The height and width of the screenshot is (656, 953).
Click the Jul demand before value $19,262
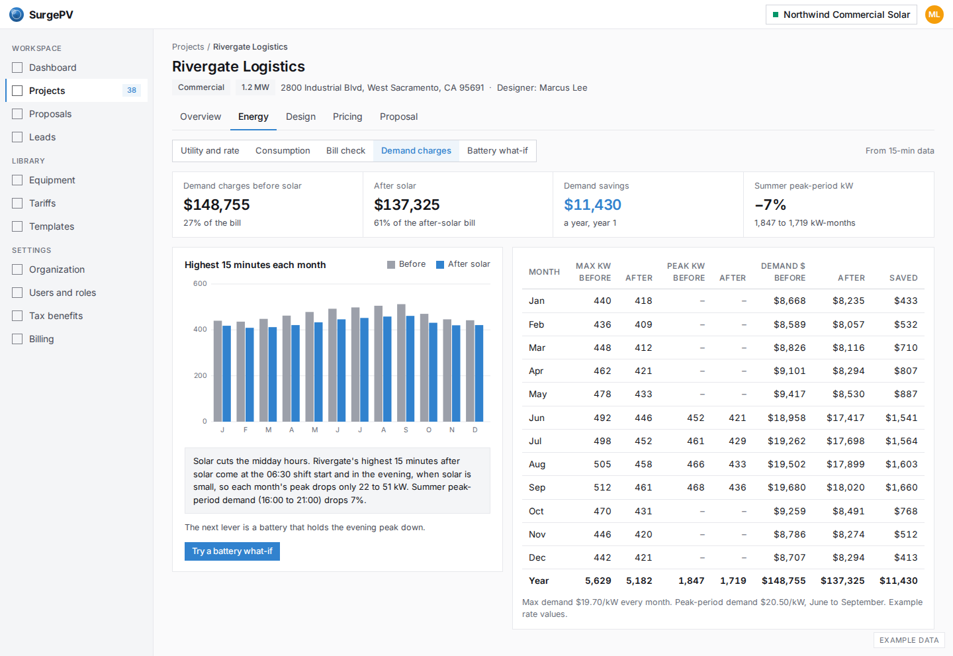point(787,441)
